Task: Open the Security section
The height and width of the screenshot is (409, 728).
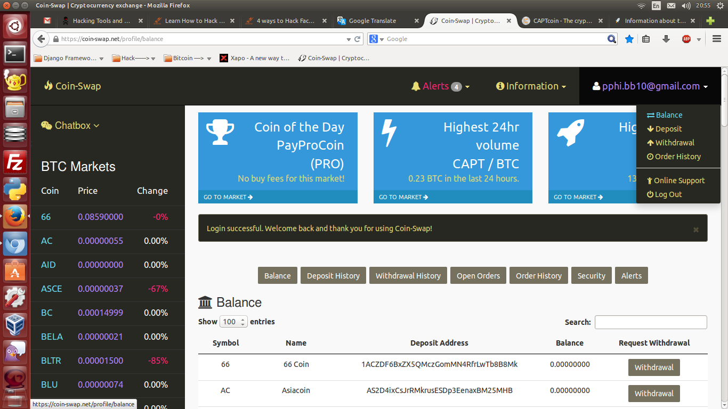Action: [591, 275]
